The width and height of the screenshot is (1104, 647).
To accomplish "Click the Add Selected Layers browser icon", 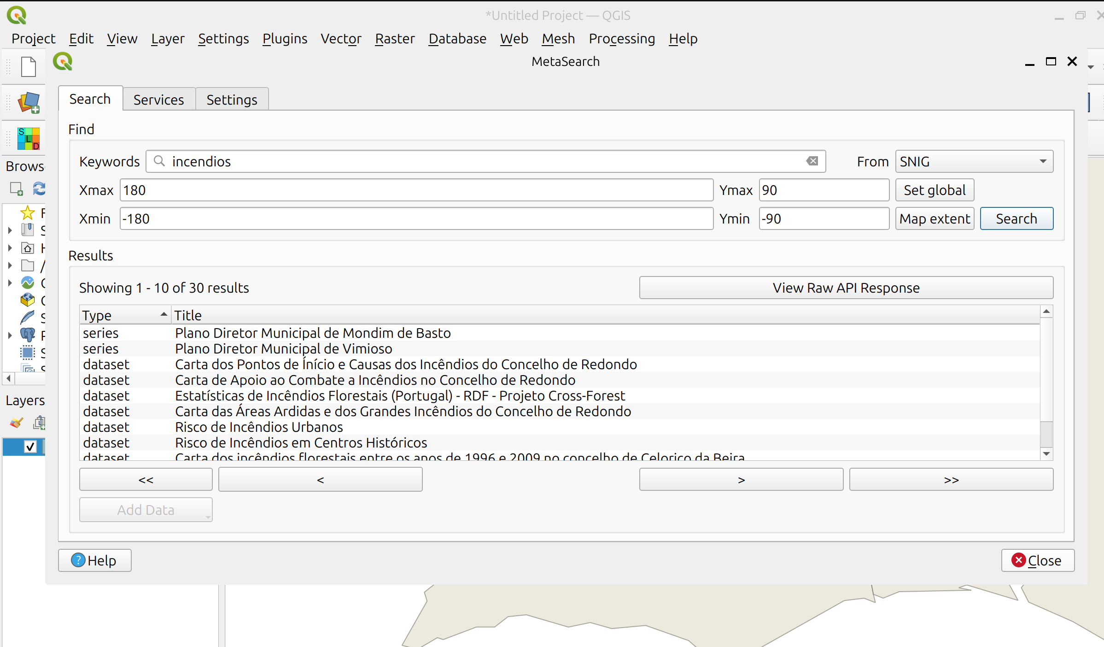I will [17, 189].
